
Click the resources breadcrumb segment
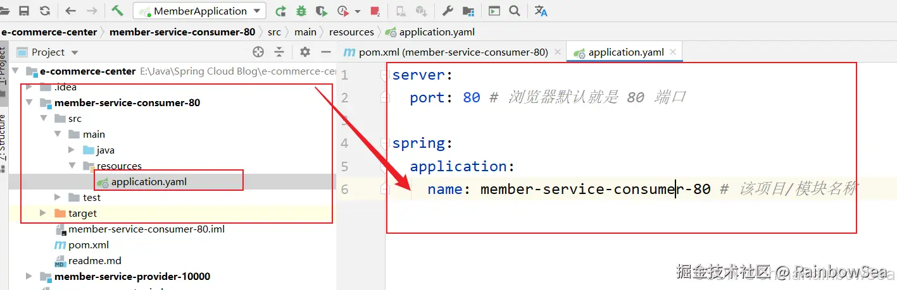[351, 32]
